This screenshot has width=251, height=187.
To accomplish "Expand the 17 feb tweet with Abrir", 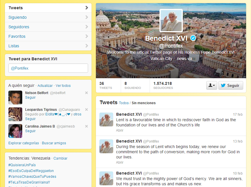I will click(x=120, y=130).
